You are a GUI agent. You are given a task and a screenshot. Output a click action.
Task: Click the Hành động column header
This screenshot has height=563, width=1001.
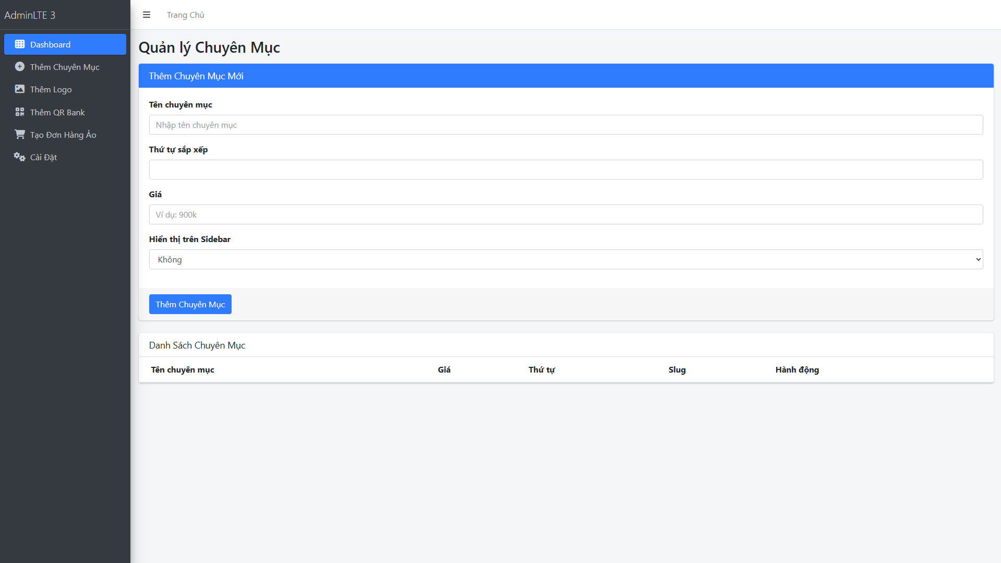[x=797, y=369]
